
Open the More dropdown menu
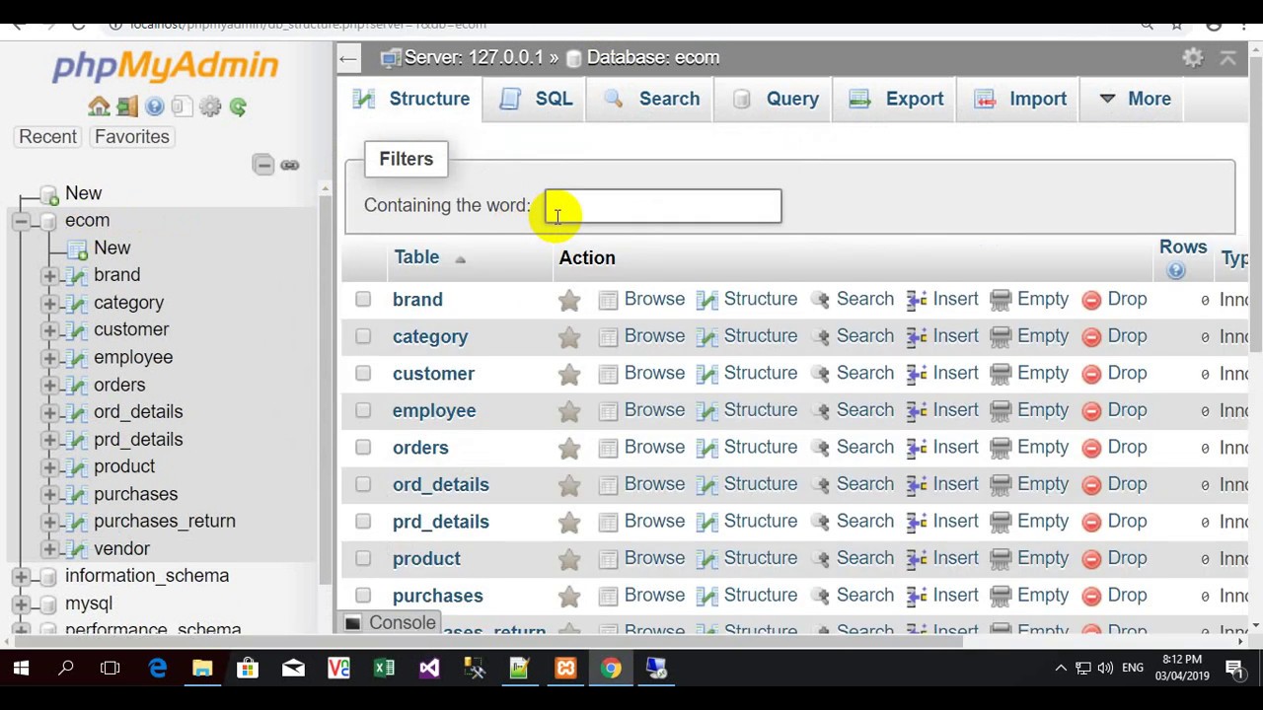click(x=1135, y=99)
